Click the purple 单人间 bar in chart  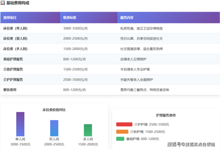pyautogui.click(x=20, y=124)
